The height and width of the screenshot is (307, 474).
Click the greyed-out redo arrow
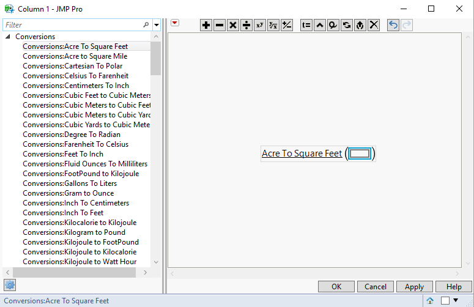pos(407,25)
